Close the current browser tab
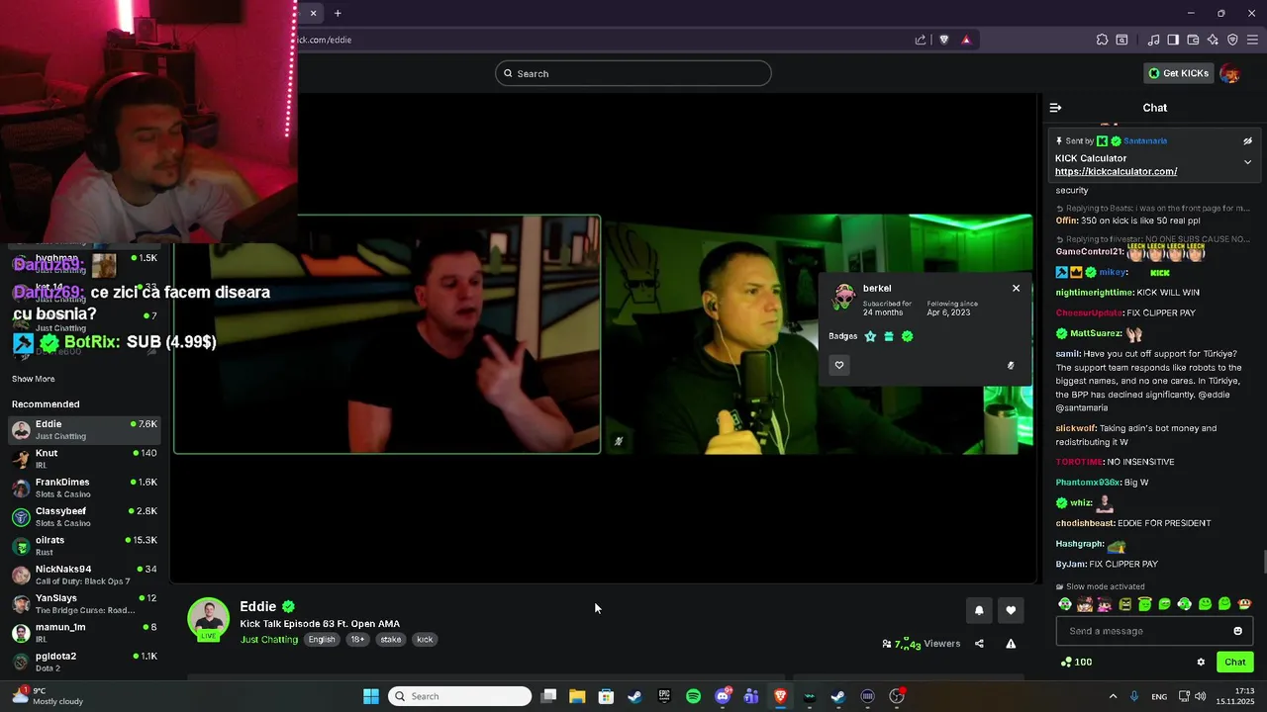The image size is (1267, 712). pos(313,13)
